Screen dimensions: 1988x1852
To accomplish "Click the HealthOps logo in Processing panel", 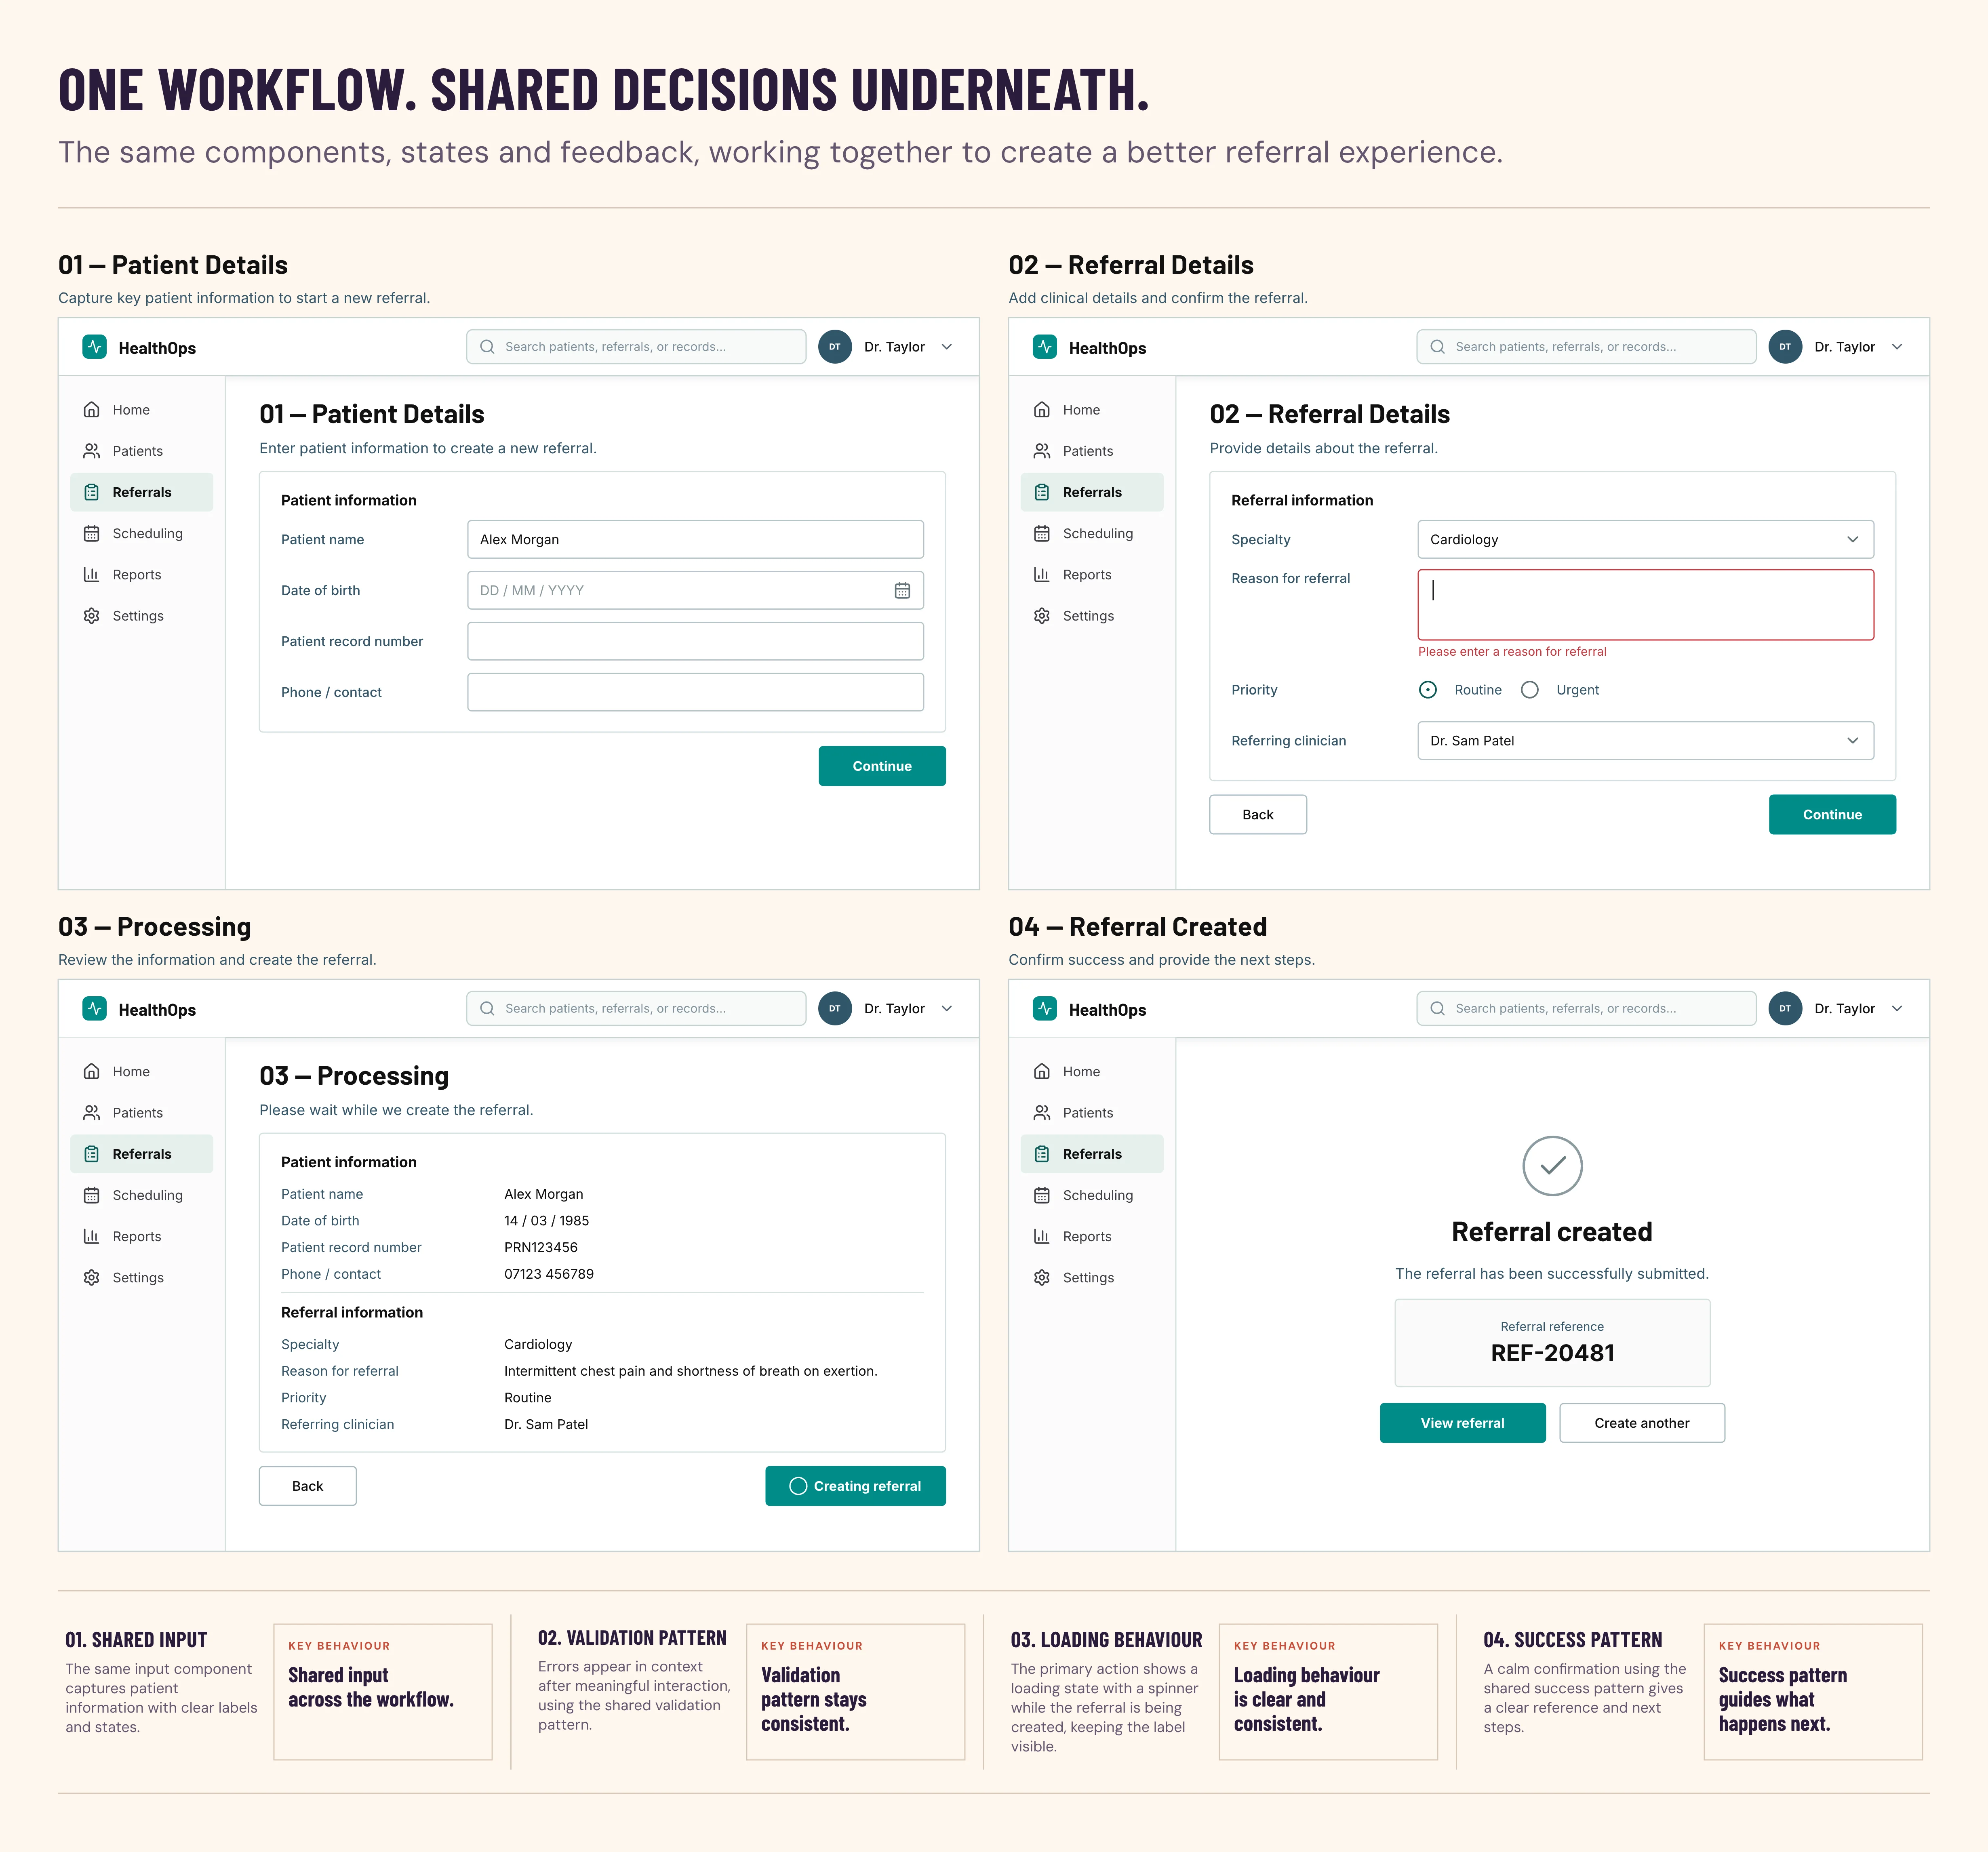I will (94, 1009).
